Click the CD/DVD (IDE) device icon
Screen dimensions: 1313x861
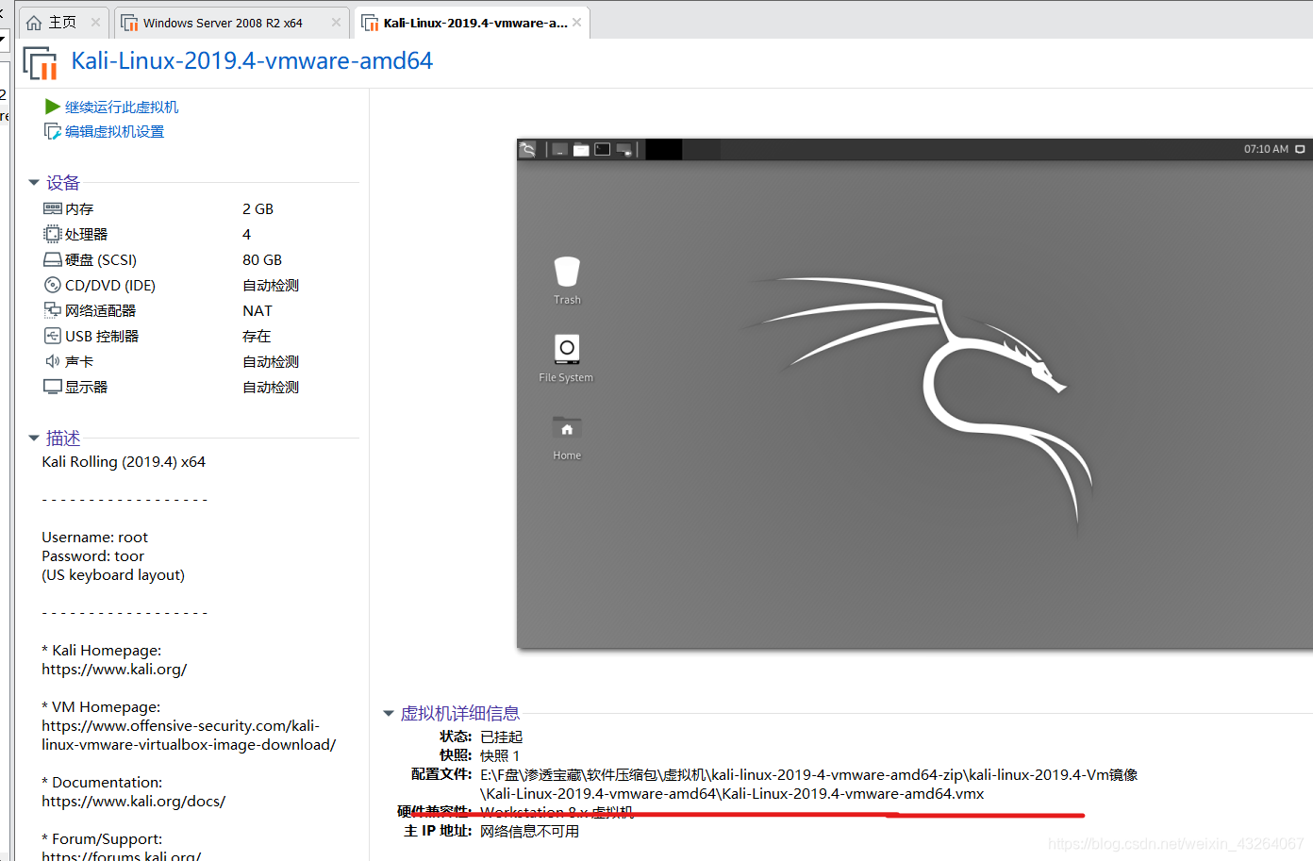tap(53, 285)
